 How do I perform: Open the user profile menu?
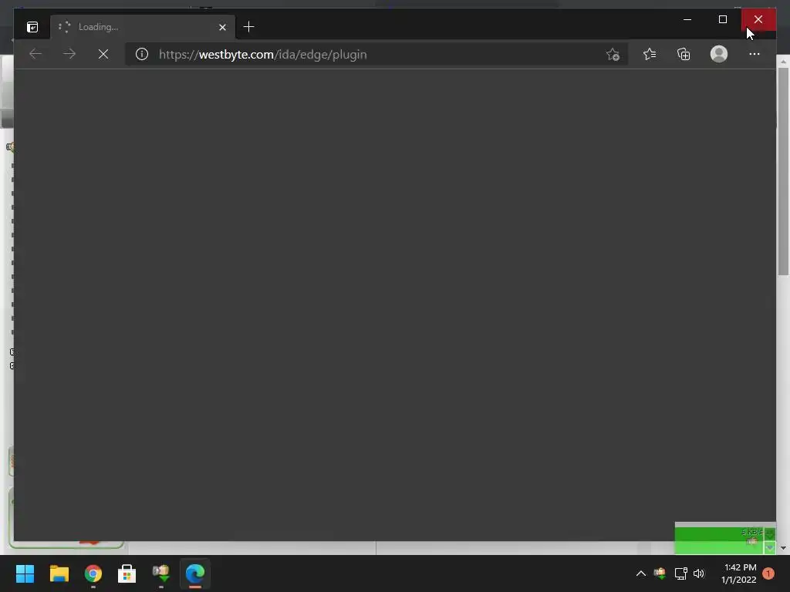point(719,54)
